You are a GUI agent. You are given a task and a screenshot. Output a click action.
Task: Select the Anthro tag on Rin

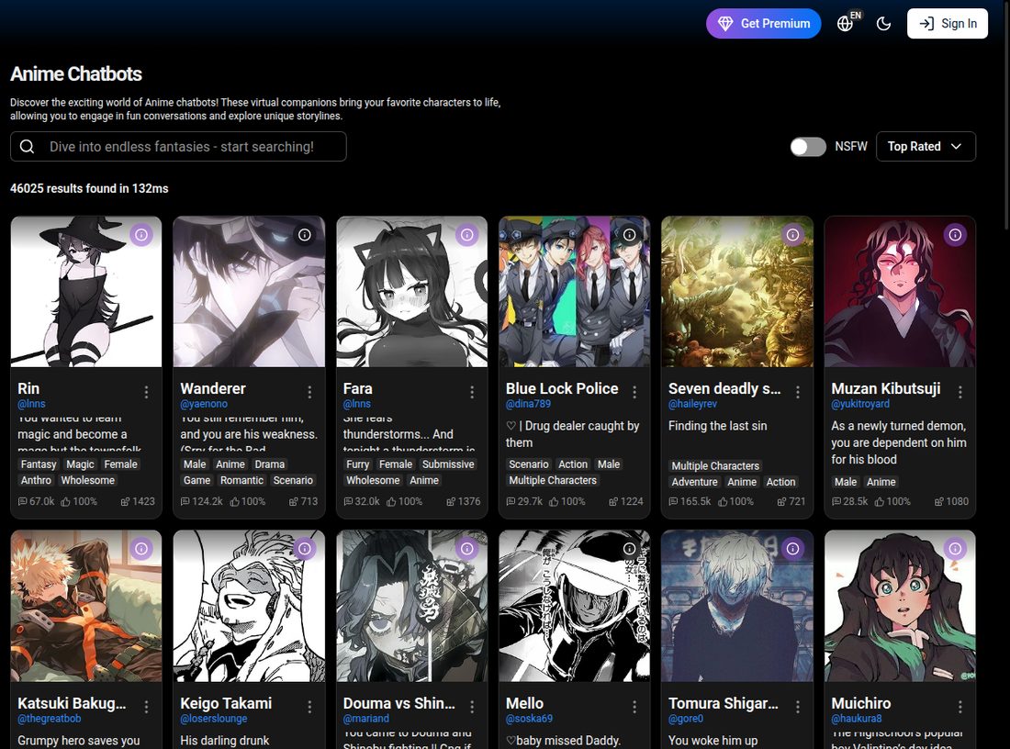(36, 480)
